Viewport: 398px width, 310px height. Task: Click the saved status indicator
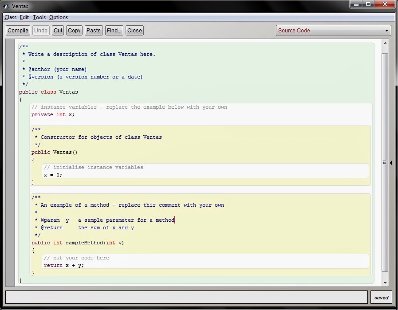coord(381,297)
